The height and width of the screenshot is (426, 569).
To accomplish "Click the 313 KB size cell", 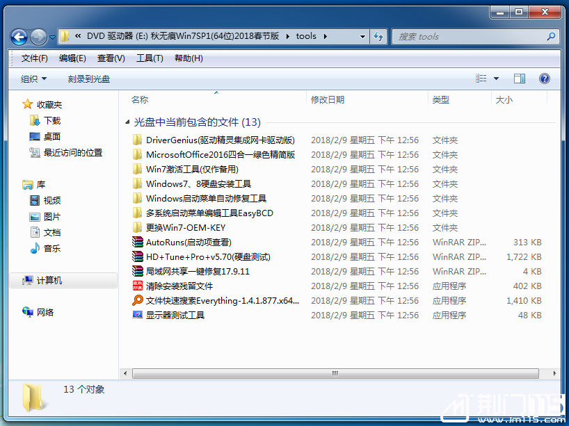I will tap(527, 242).
